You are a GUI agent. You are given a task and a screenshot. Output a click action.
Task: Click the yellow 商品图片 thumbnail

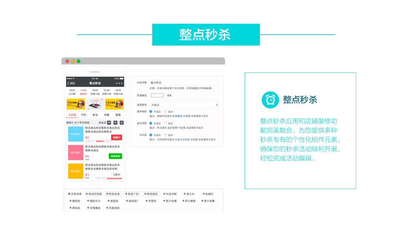(76, 171)
